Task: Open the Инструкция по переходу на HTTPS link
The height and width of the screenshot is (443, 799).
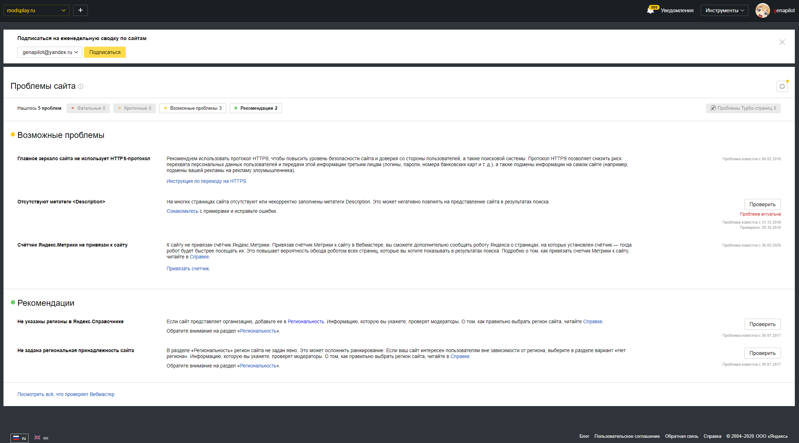Action: coord(206,181)
